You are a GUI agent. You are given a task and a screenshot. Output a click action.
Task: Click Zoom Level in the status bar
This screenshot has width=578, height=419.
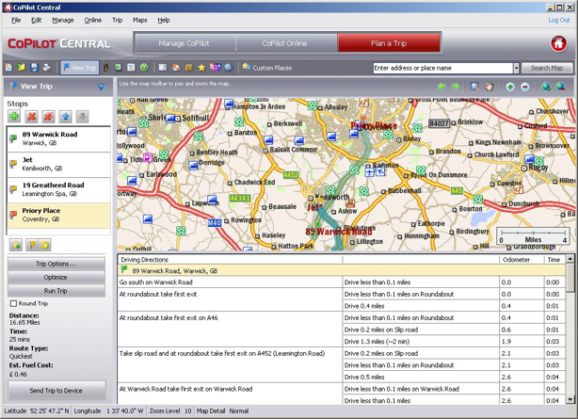(x=170, y=411)
